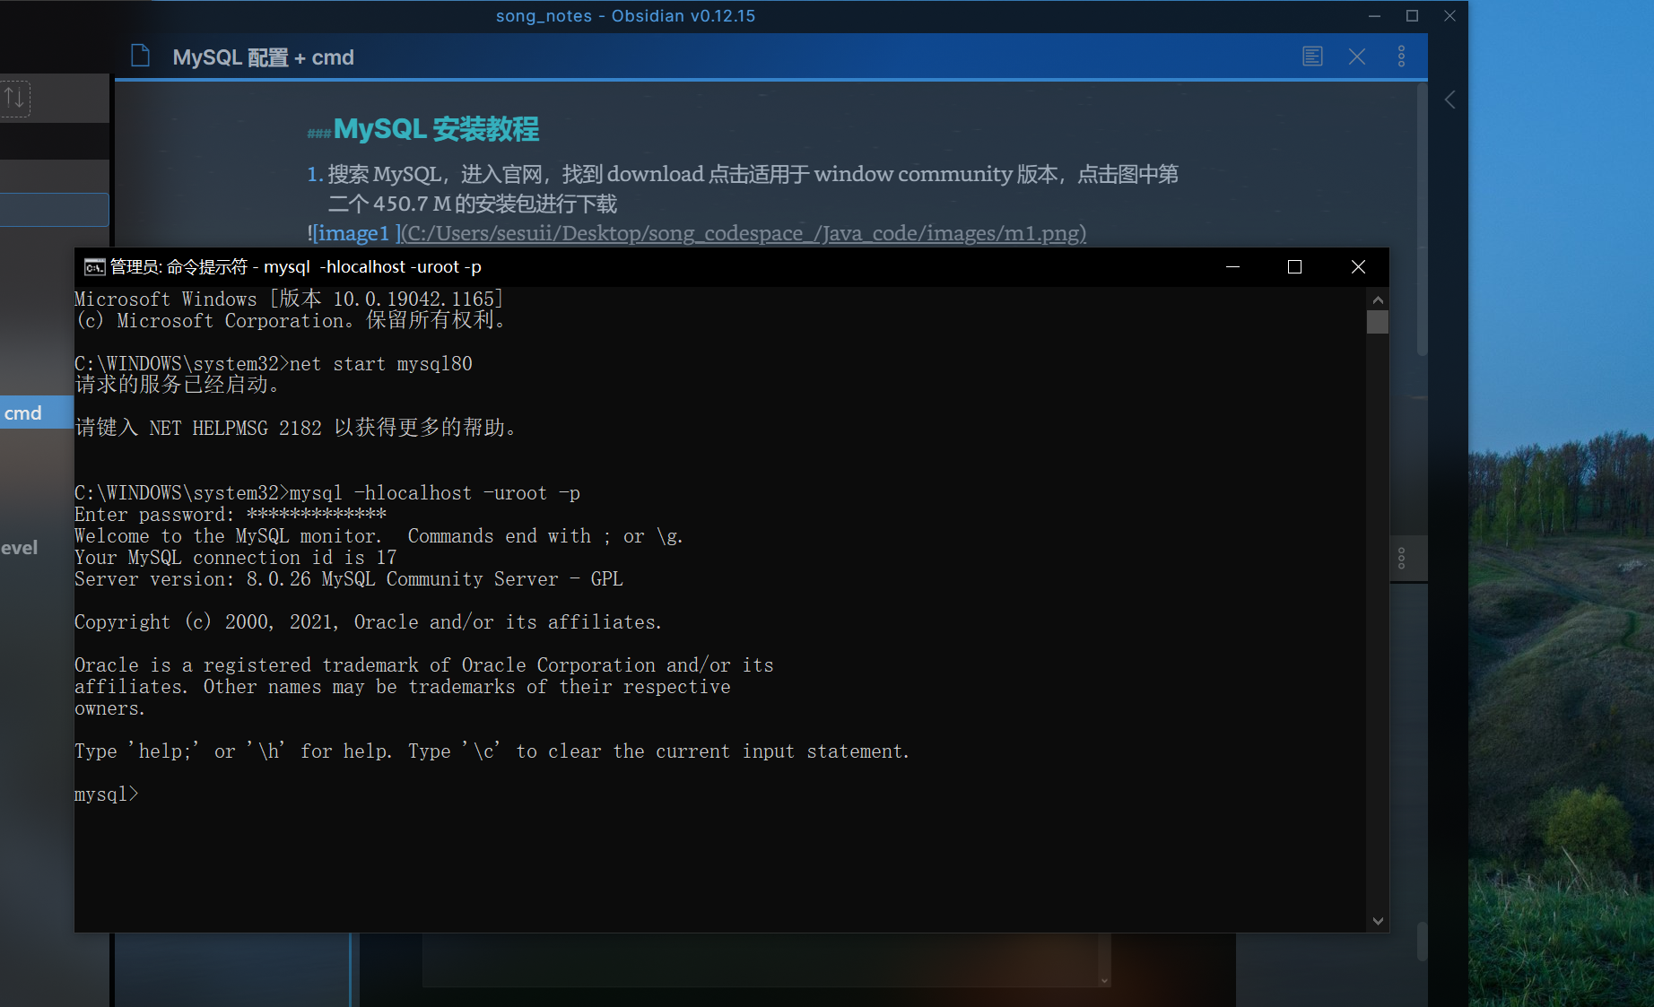The height and width of the screenshot is (1007, 1654).
Task: Click the "Type 'help;' or '\h' for help" line
Action: pos(492,751)
